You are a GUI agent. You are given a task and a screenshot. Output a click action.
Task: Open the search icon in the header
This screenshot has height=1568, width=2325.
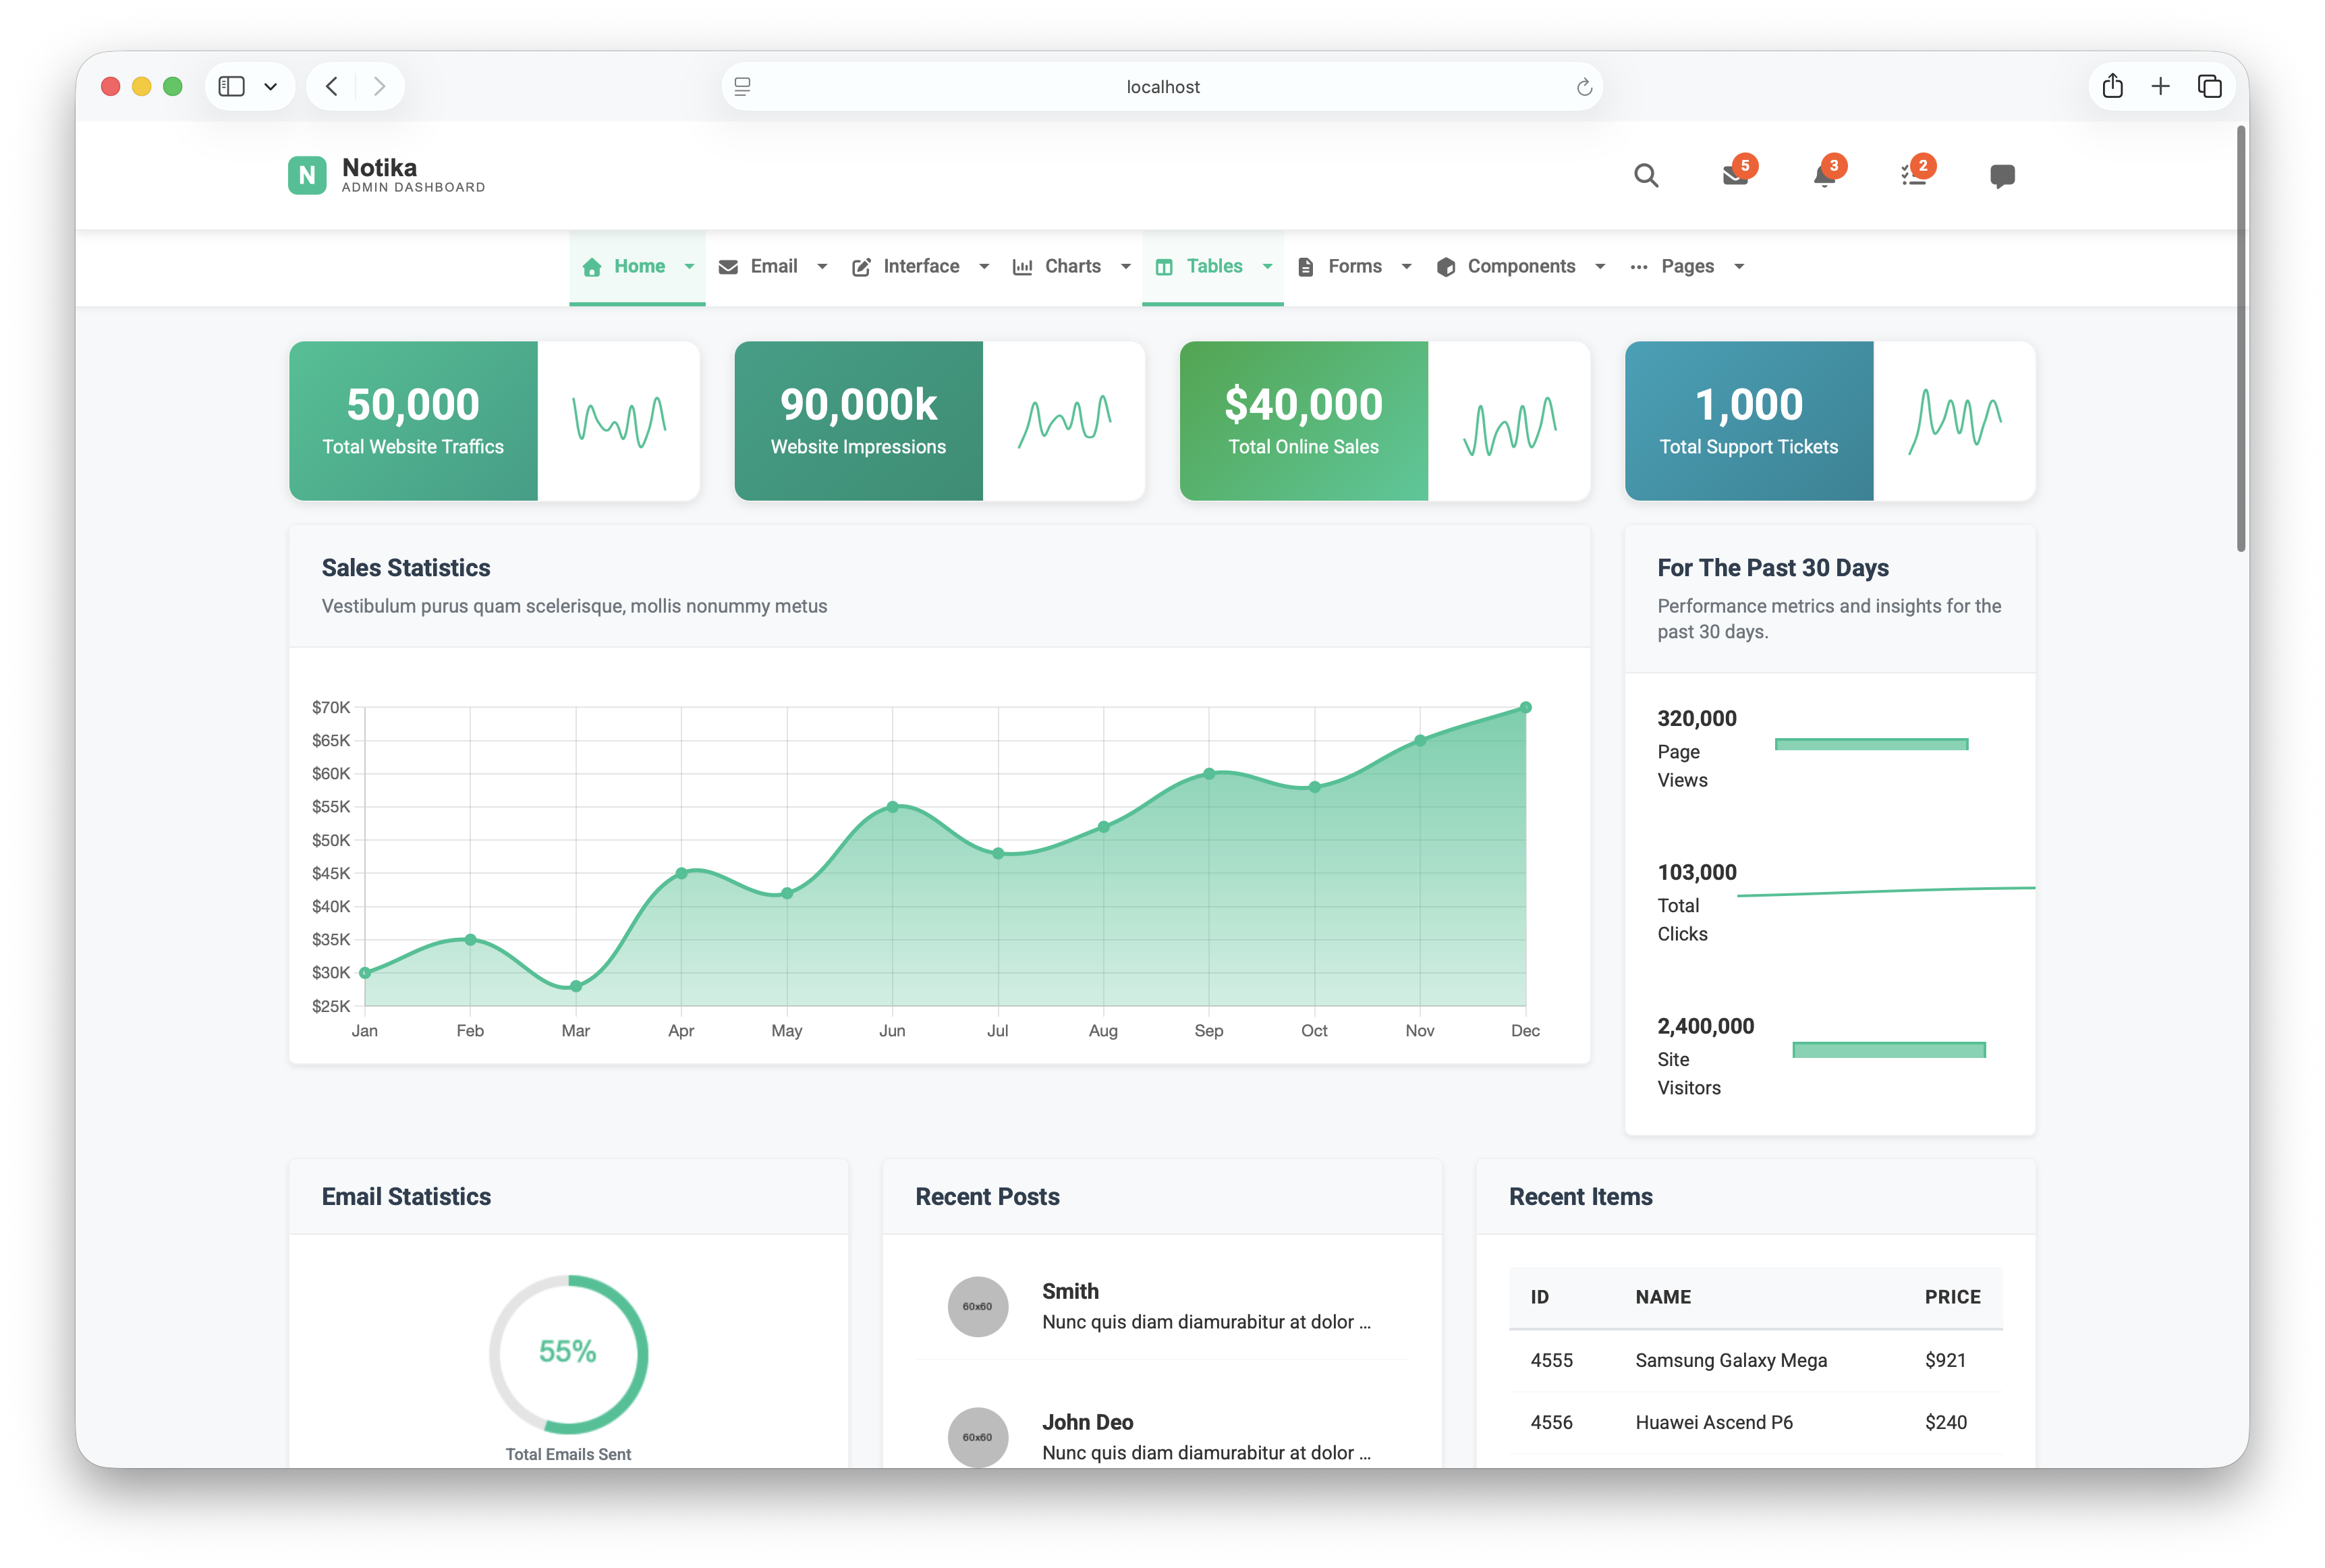tap(1646, 175)
